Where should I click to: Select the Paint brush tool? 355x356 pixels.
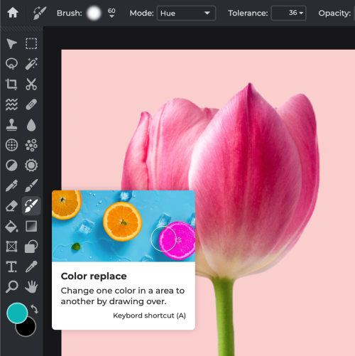[31, 185]
